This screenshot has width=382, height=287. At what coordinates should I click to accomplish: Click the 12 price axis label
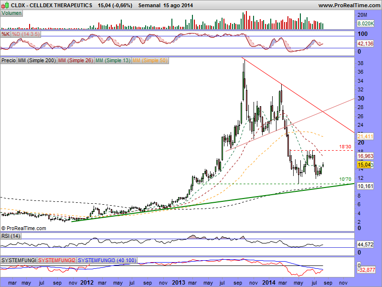(361, 178)
